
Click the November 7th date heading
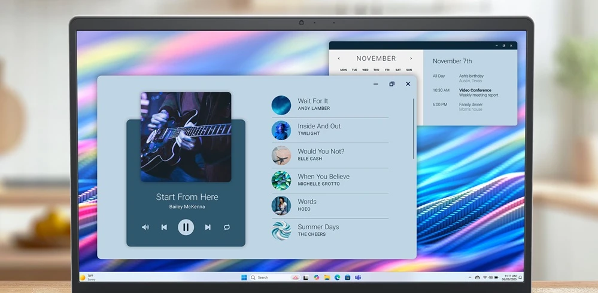point(453,61)
